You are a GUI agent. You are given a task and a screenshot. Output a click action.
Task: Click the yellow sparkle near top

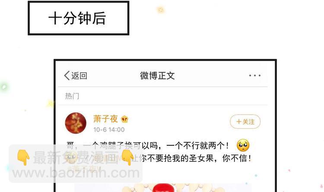161,10
